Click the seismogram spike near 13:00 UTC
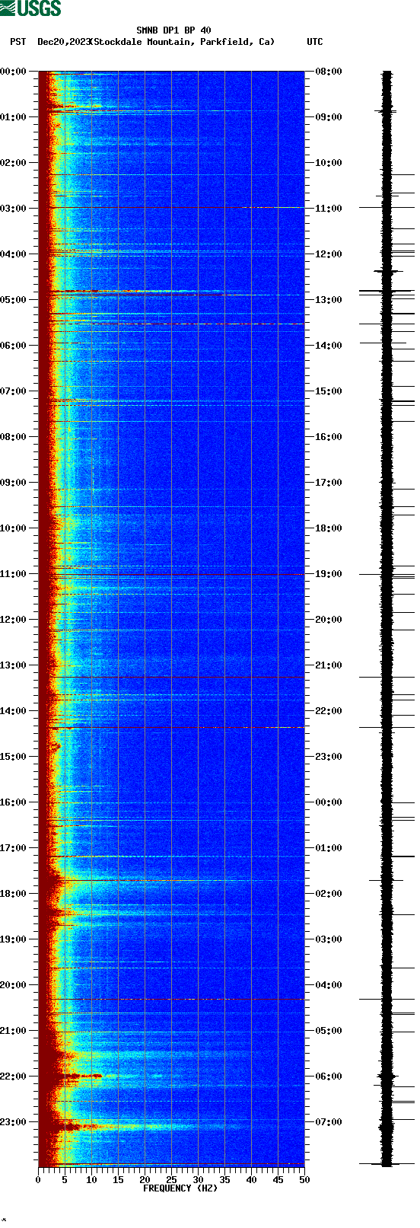Viewport: 420px width, 1228px height. click(387, 291)
